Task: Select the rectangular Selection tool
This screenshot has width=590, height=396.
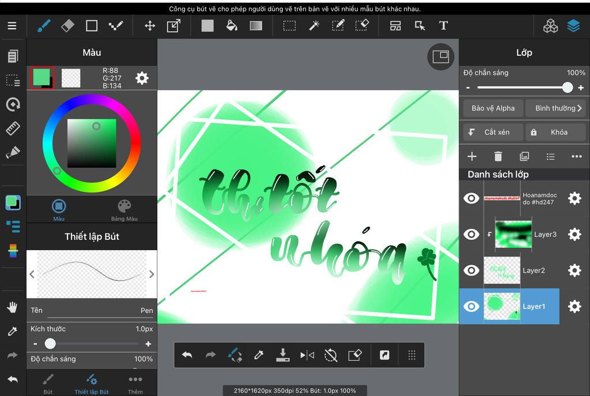Action: (289, 25)
